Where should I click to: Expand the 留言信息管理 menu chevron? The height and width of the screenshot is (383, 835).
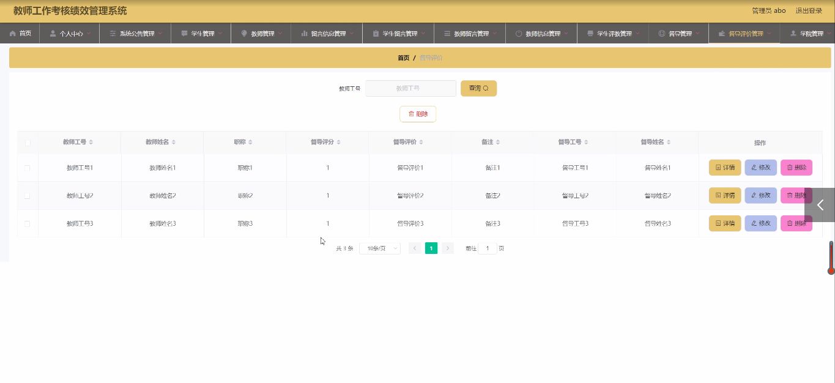[x=352, y=33]
